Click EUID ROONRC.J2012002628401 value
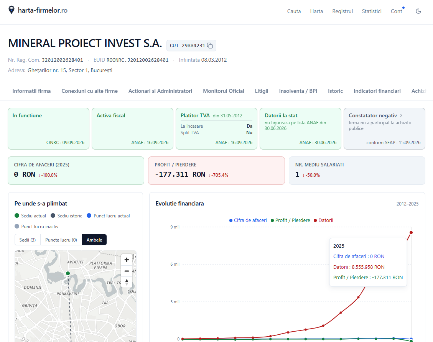The height and width of the screenshot is (342, 433). [x=138, y=60]
